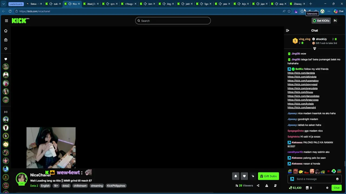Image resolution: width=346 pixels, height=194 pixels.
Task: Open the Browse icon in left sidebar
Action: click(x=6, y=40)
